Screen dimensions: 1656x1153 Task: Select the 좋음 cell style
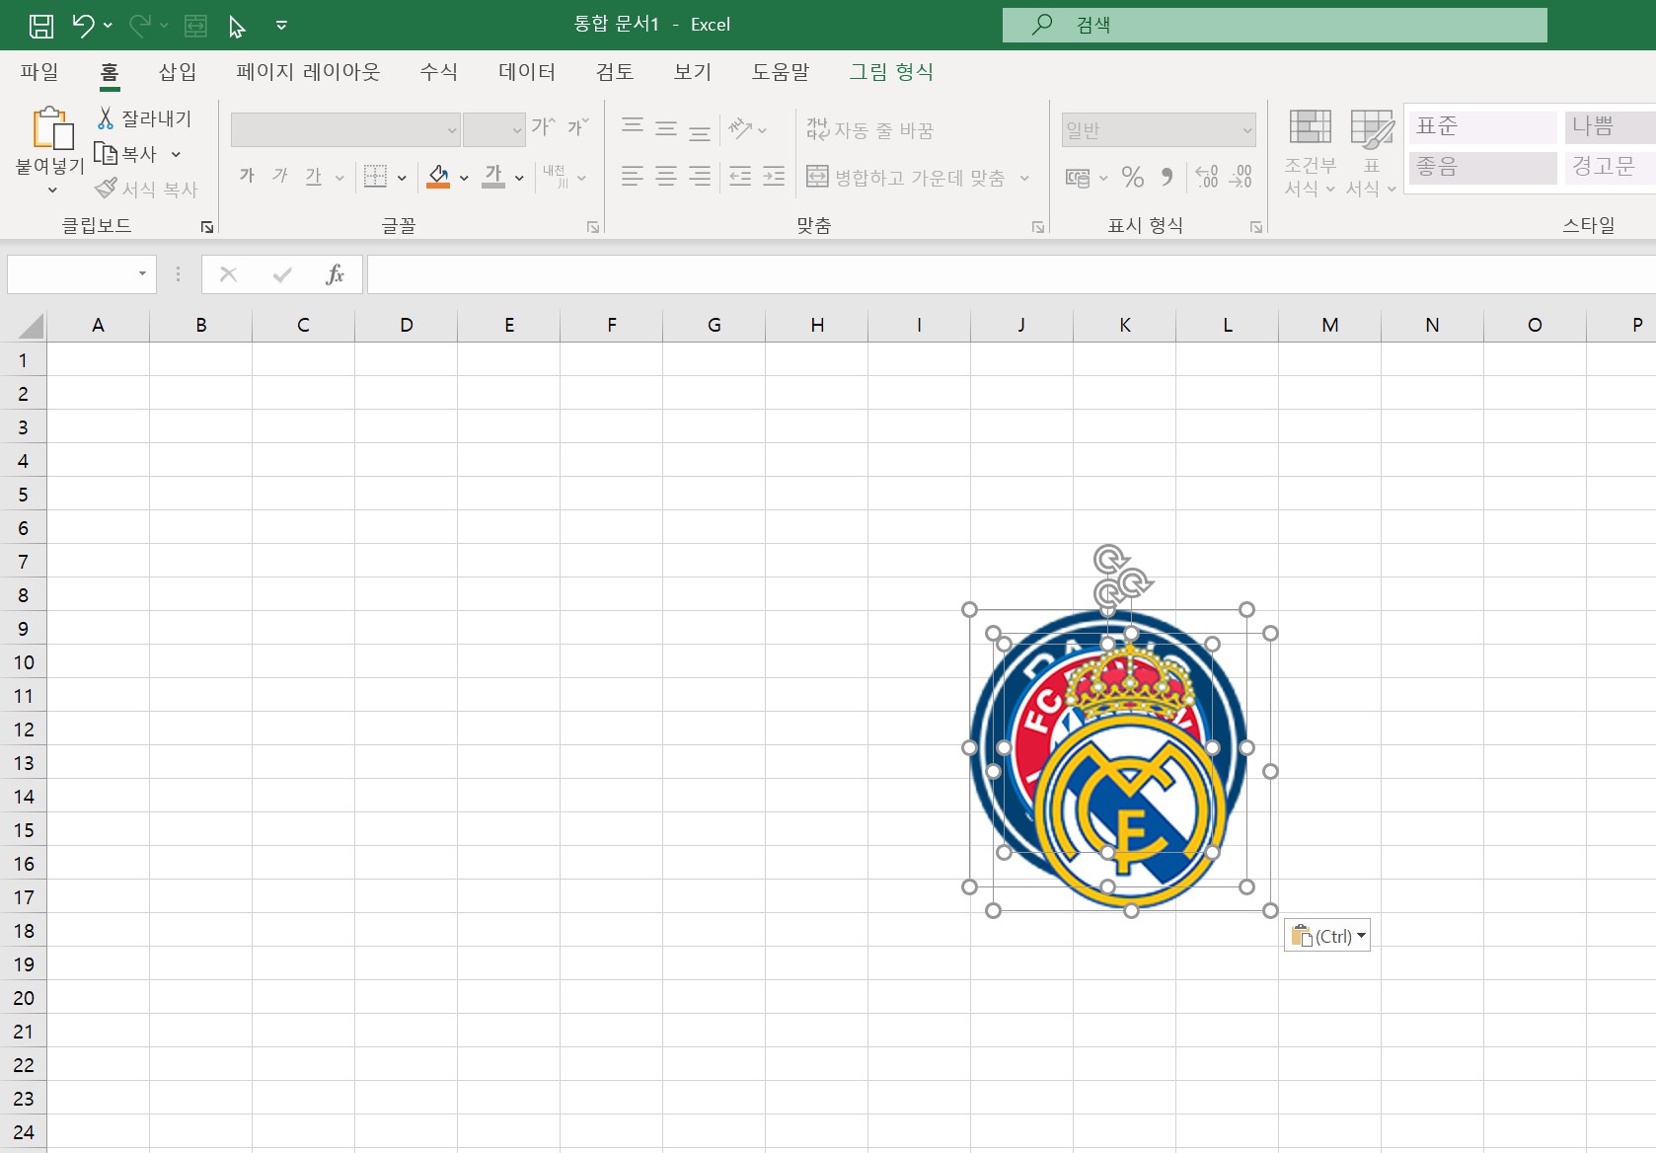point(1482,167)
